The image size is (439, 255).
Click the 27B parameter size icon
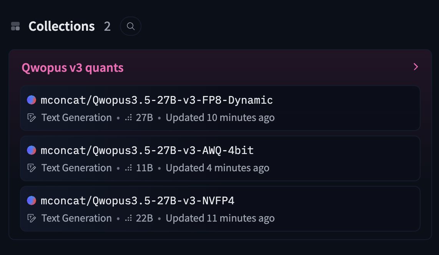coord(128,118)
